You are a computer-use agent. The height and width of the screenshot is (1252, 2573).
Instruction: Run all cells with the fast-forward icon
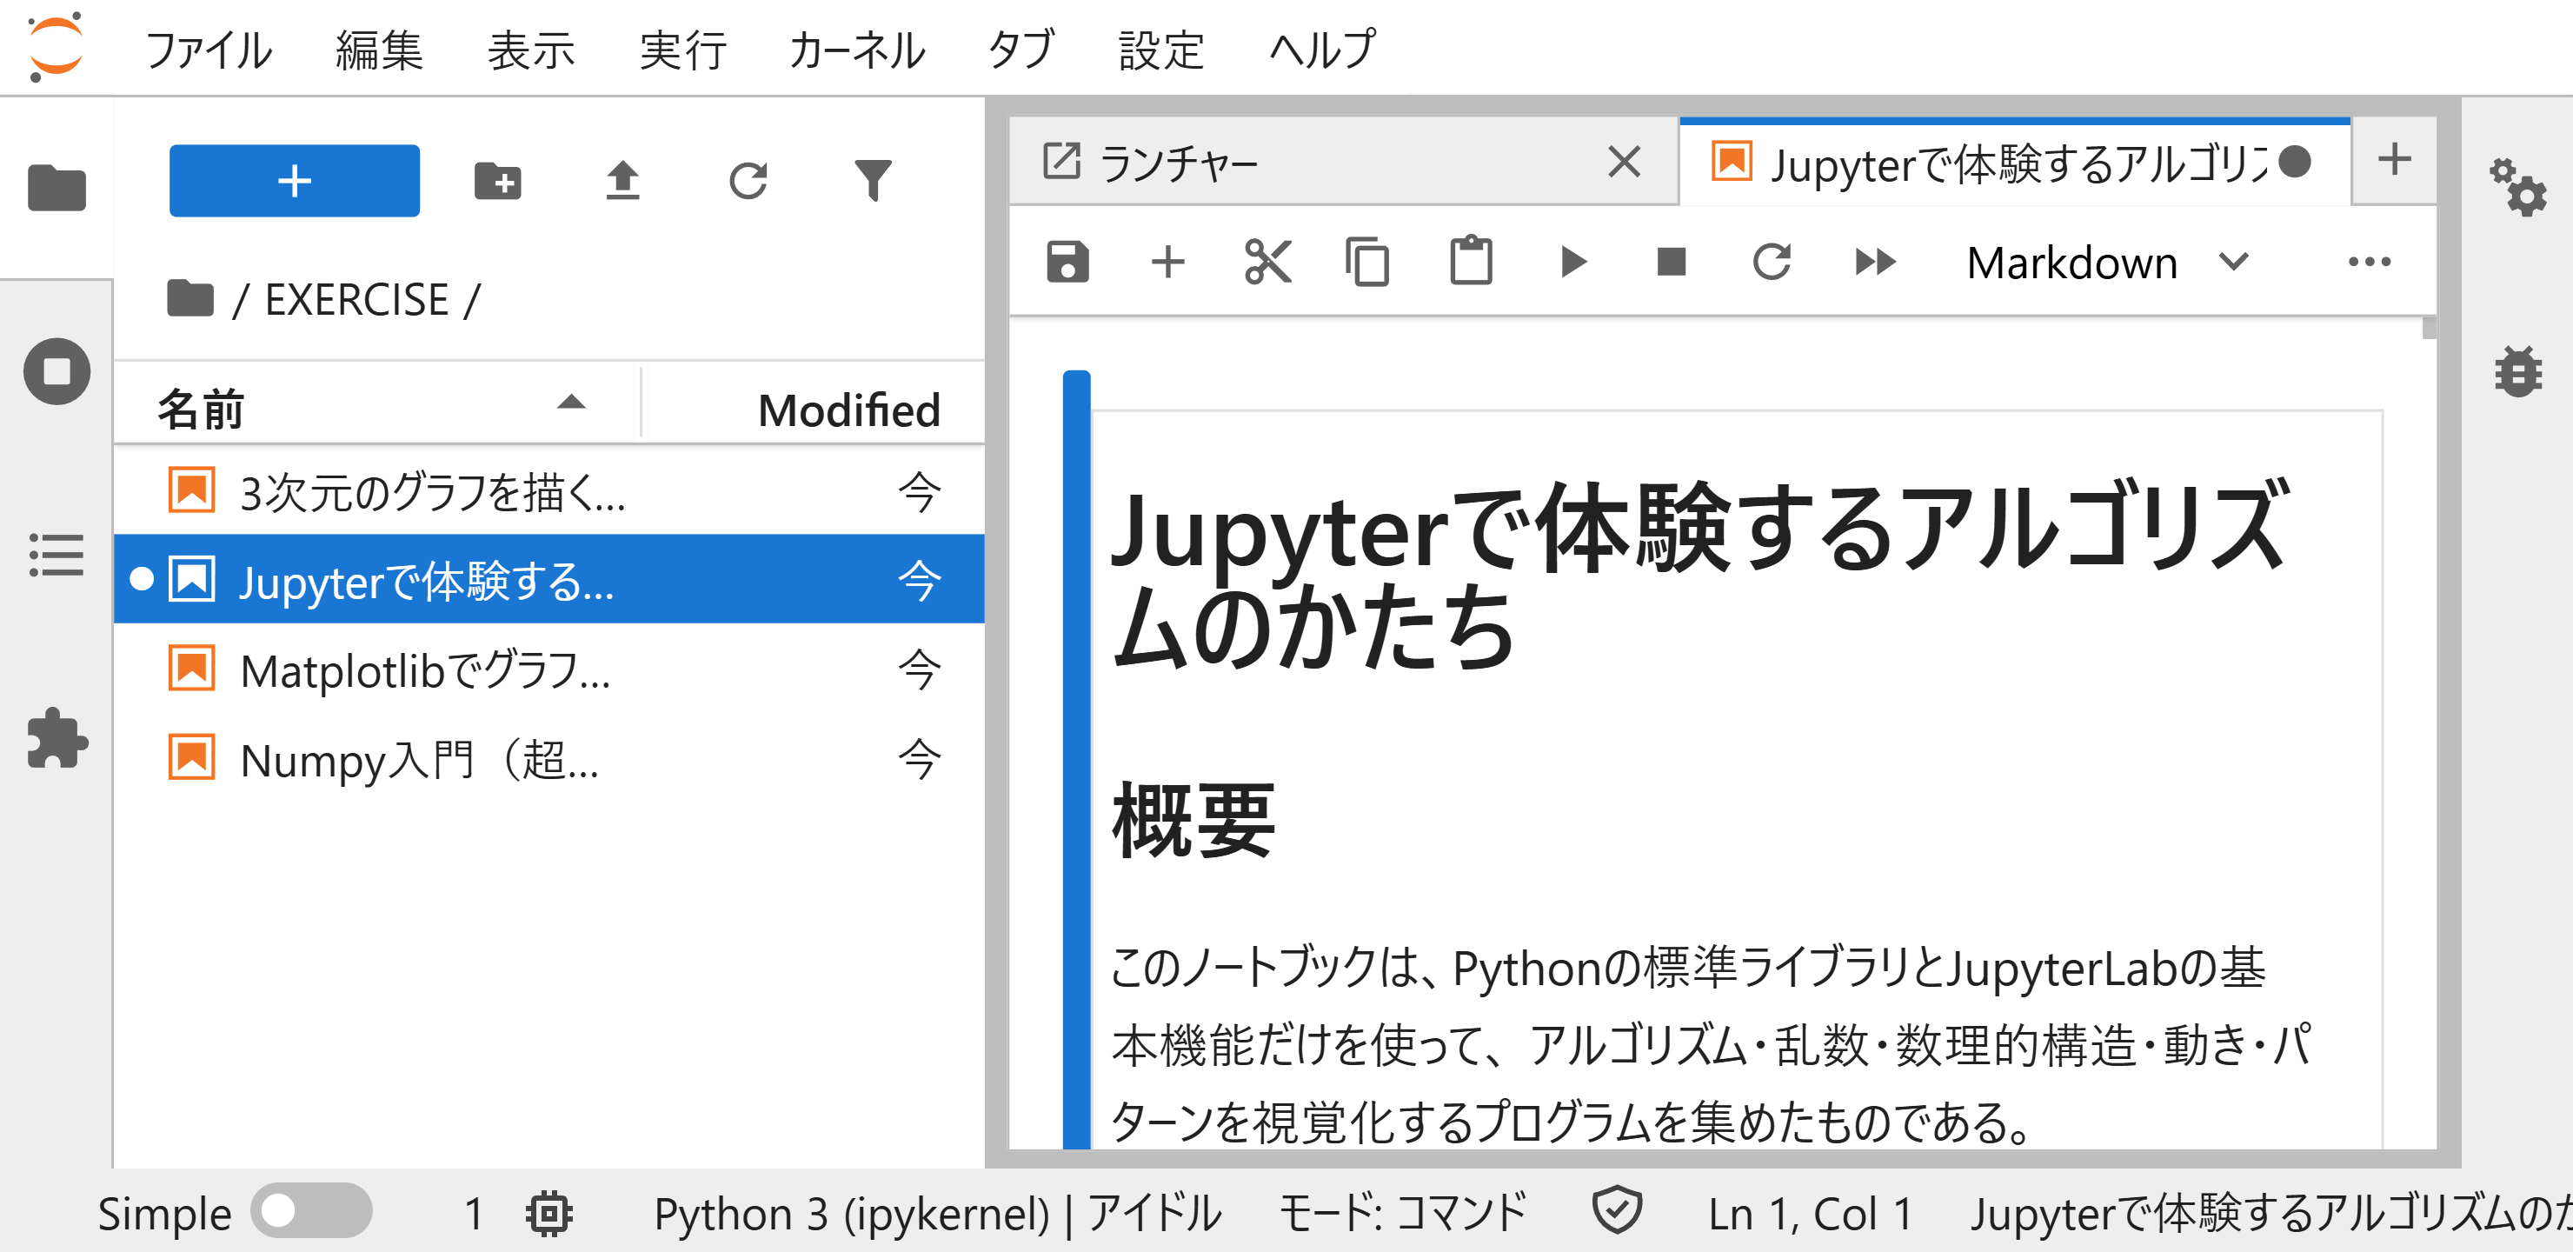(x=1875, y=262)
